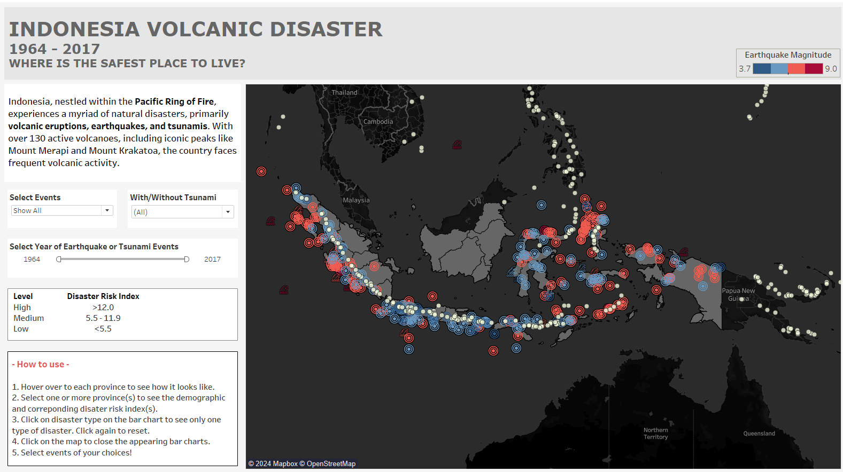Click the 'INDONESIA VOLCANIC DISASTER' title
The height and width of the screenshot is (472, 843).
pyautogui.click(x=196, y=29)
